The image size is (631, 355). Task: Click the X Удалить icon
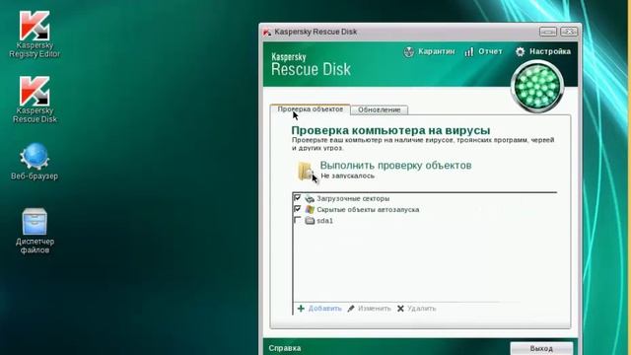click(x=400, y=309)
